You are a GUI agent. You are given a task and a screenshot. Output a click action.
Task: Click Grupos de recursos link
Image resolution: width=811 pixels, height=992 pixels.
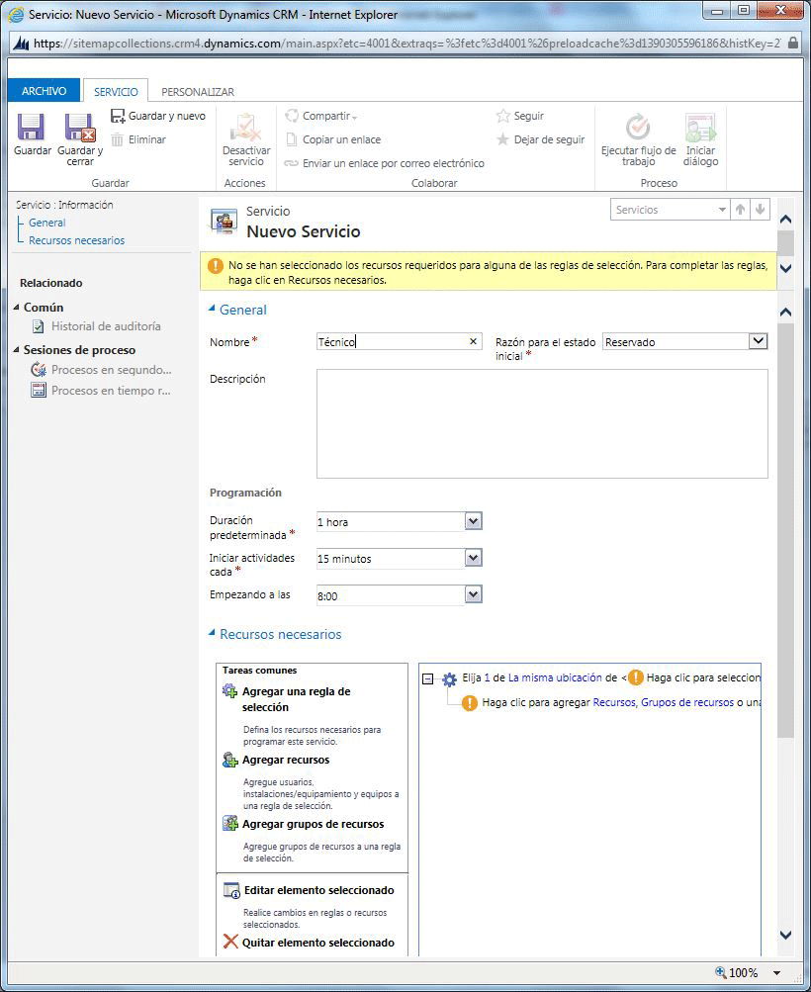pos(687,702)
